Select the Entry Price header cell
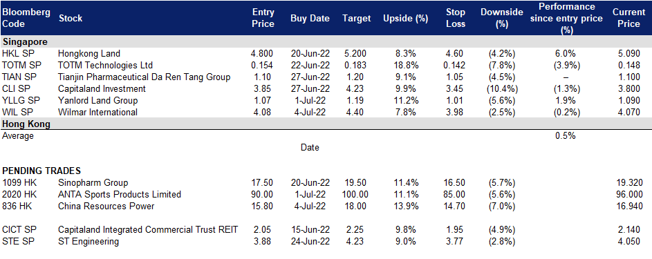 263,18
